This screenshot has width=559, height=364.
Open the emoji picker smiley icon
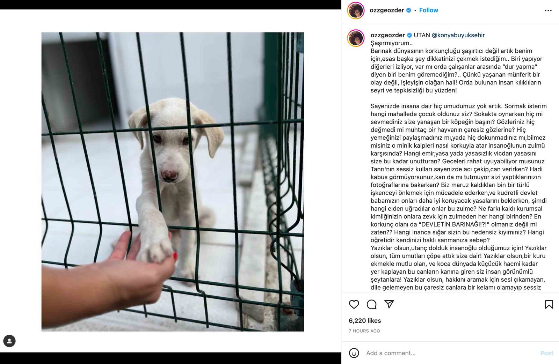[354, 353]
